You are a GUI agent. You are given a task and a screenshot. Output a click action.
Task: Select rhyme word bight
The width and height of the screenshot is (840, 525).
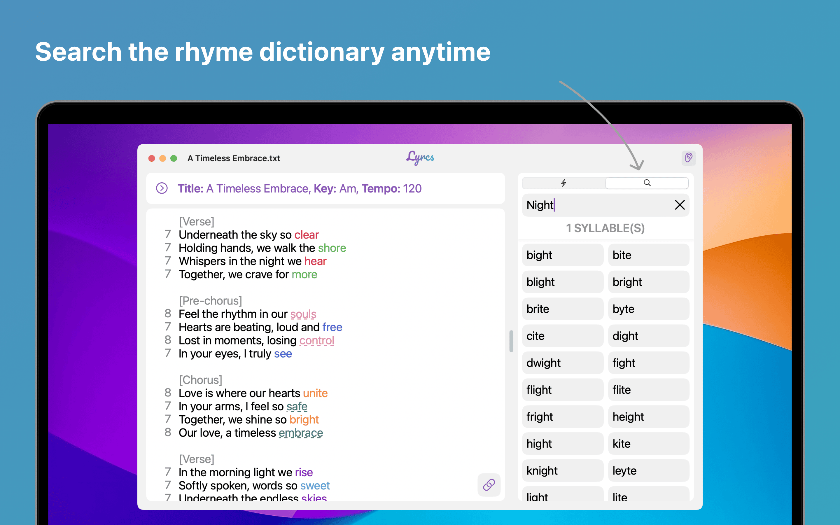[x=563, y=255]
